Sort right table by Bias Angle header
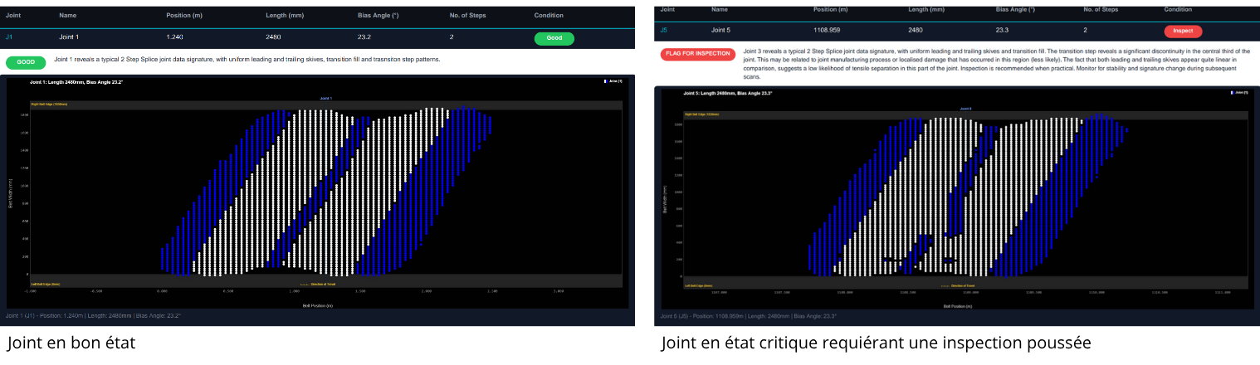Image resolution: width=1260 pixels, height=365 pixels. coord(1015,9)
